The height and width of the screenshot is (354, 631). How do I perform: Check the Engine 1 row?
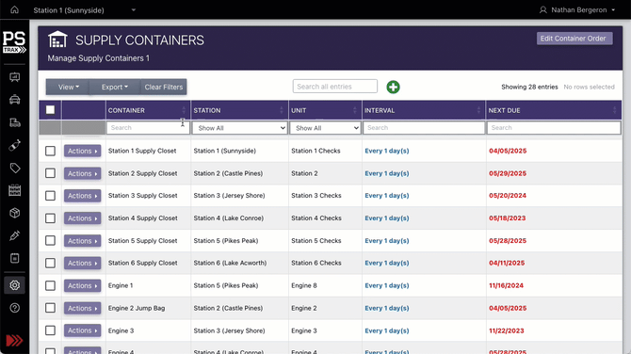tap(50, 285)
